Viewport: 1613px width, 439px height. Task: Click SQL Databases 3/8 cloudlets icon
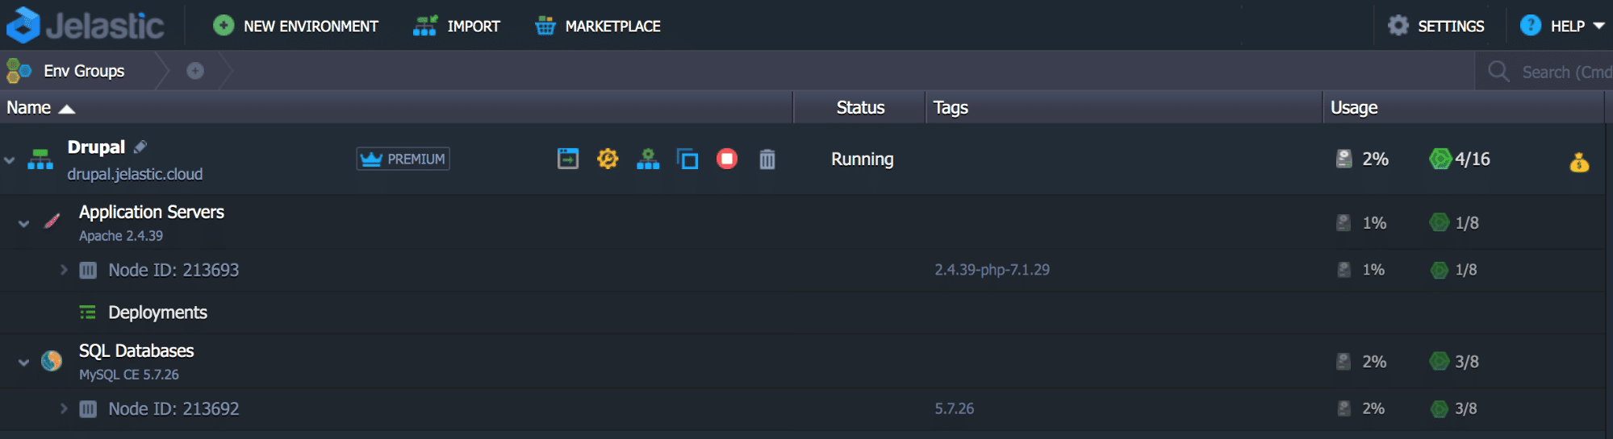tap(1440, 361)
